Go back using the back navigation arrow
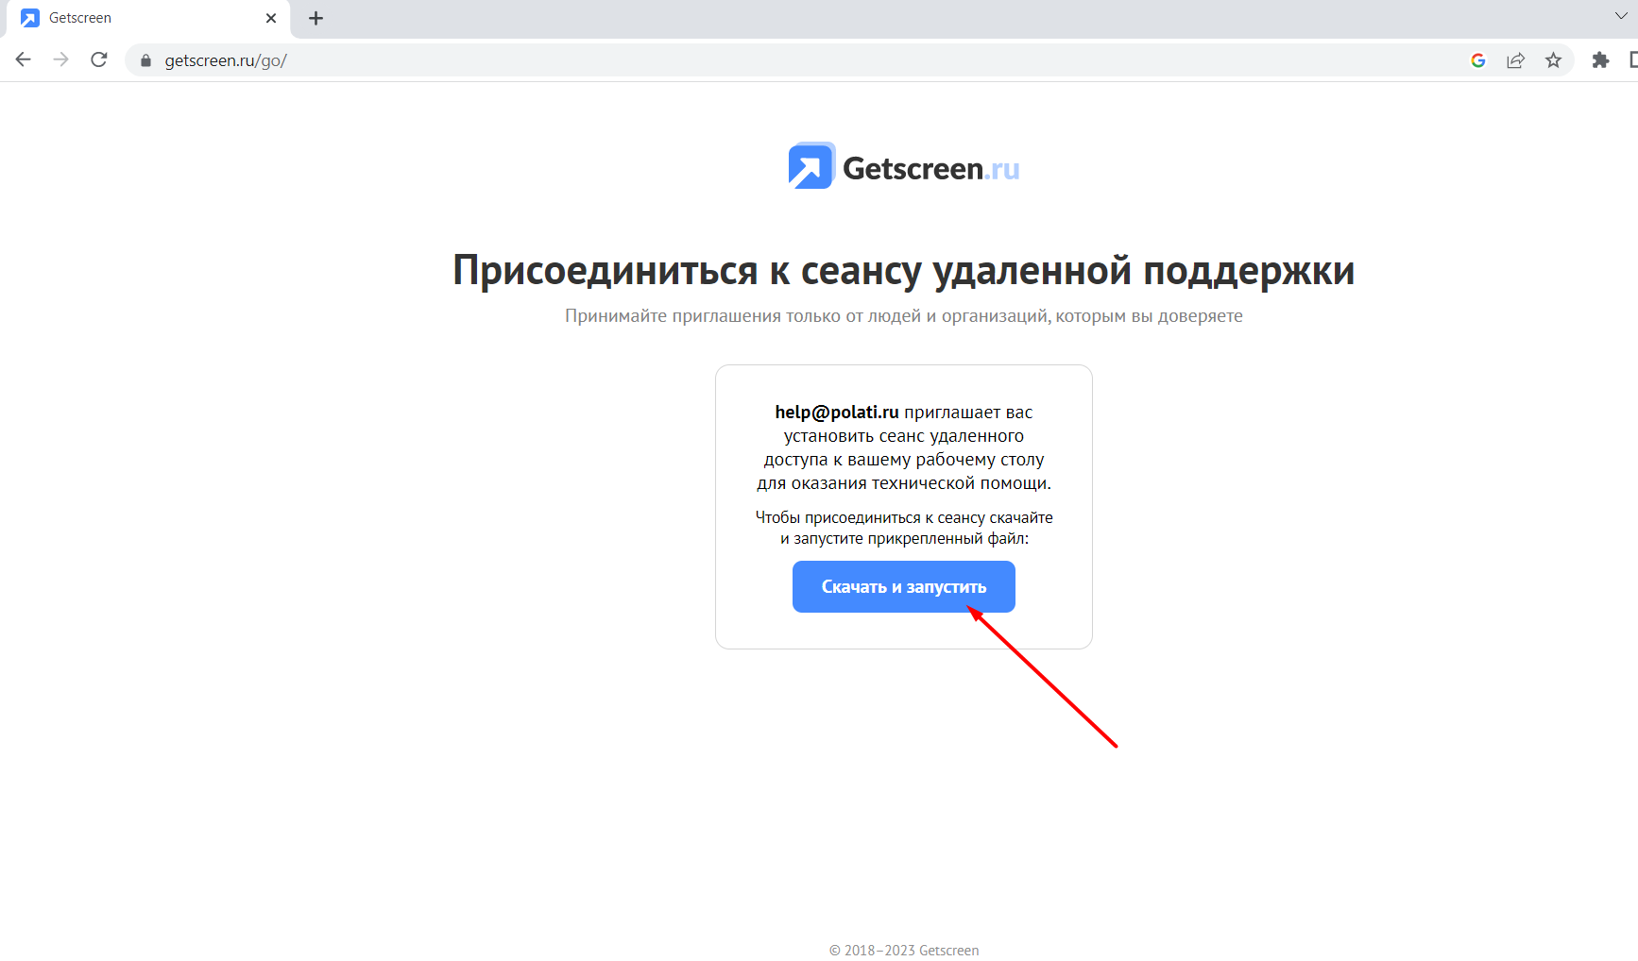 point(23,59)
